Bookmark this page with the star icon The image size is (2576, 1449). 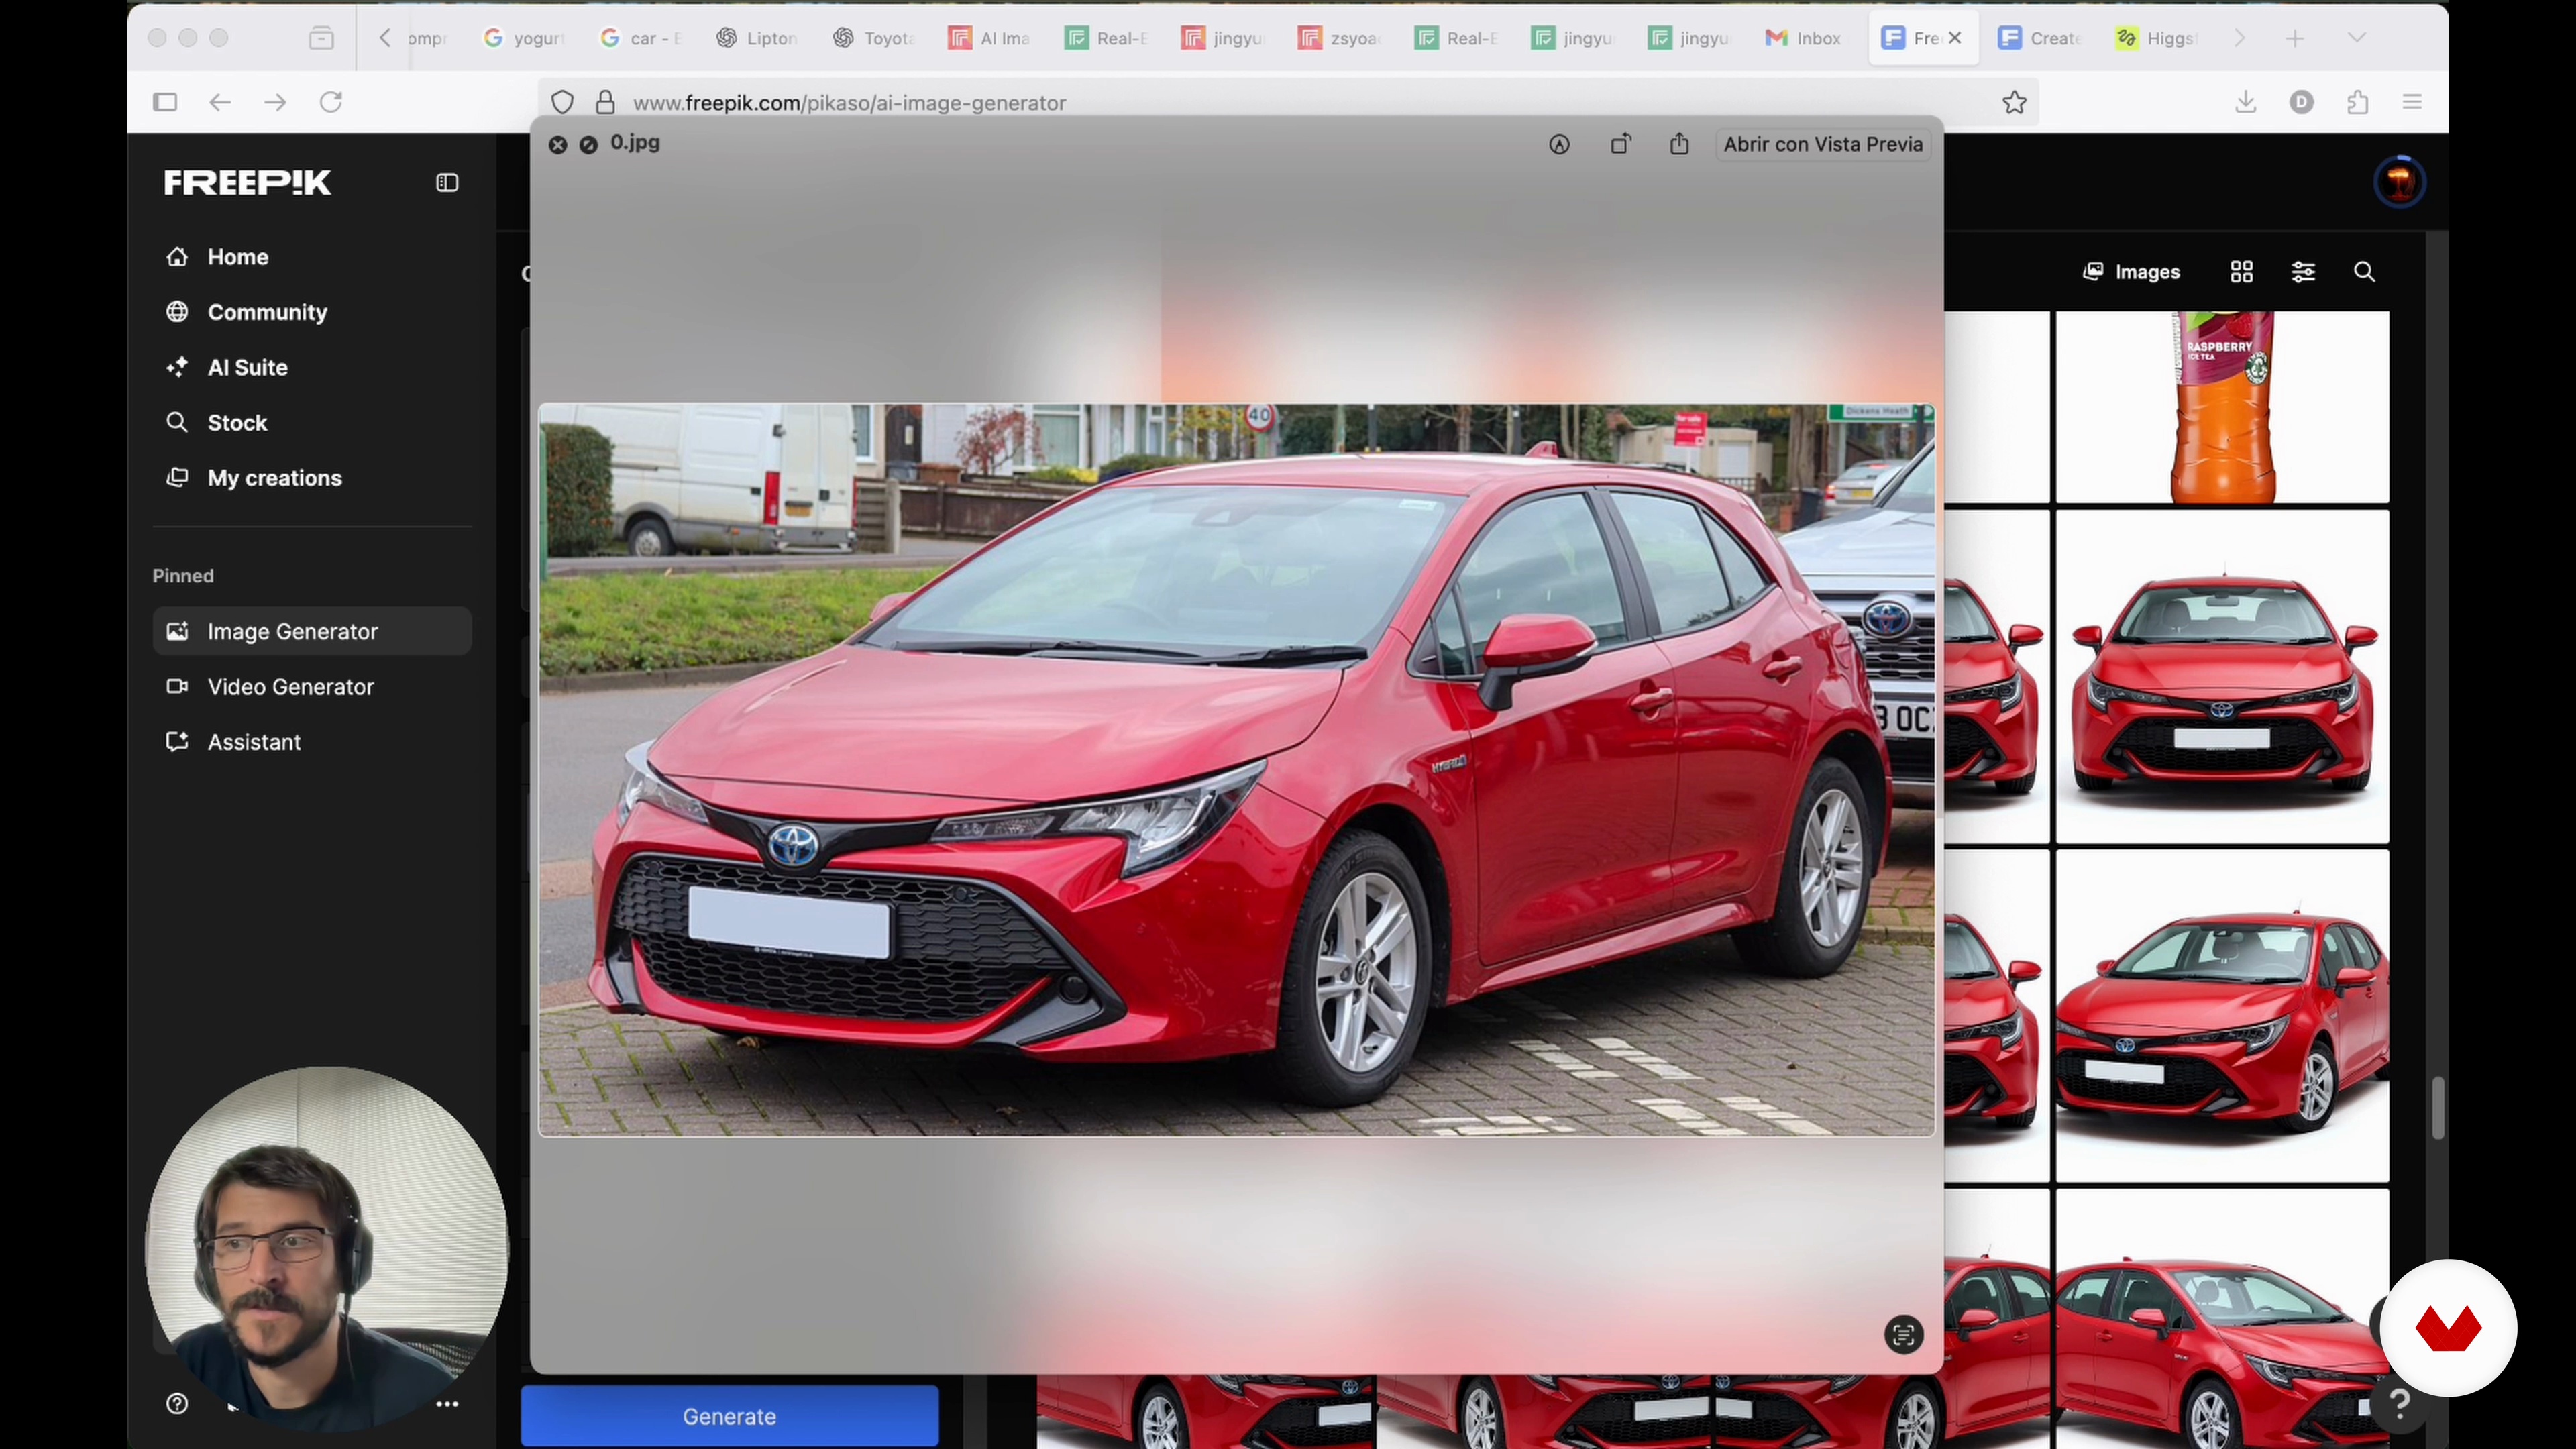pyautogui.click(x=2014, y=102)
